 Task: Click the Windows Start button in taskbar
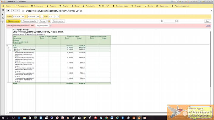(x=2, y=118)
